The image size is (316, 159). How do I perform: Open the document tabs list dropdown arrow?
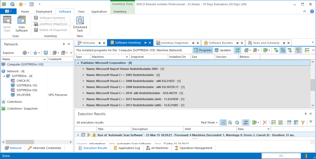pyautogui.click(x=313, y=42)
